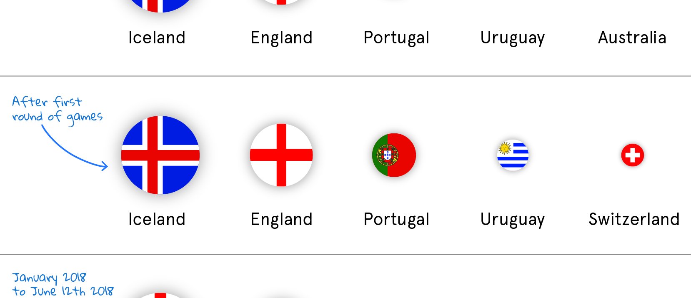The width and height of the screenshot is (691, 298).
Task: Click the Uruguay flag with the sun emblem
Action: point(513,155)
